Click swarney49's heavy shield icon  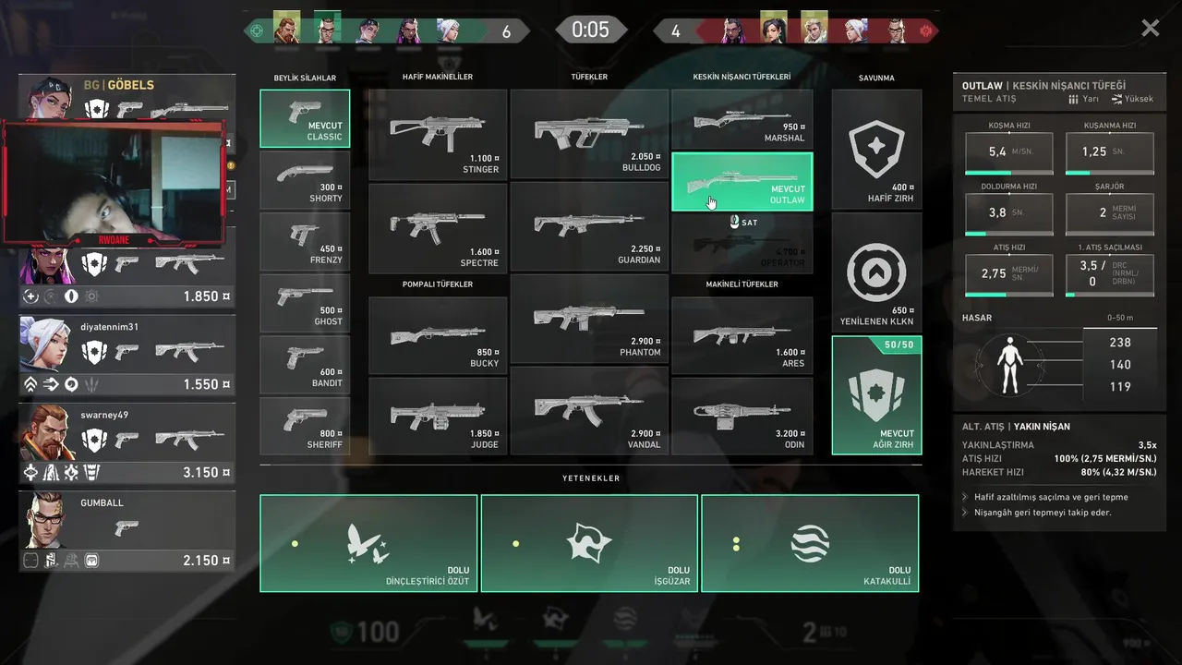[95, 440]
